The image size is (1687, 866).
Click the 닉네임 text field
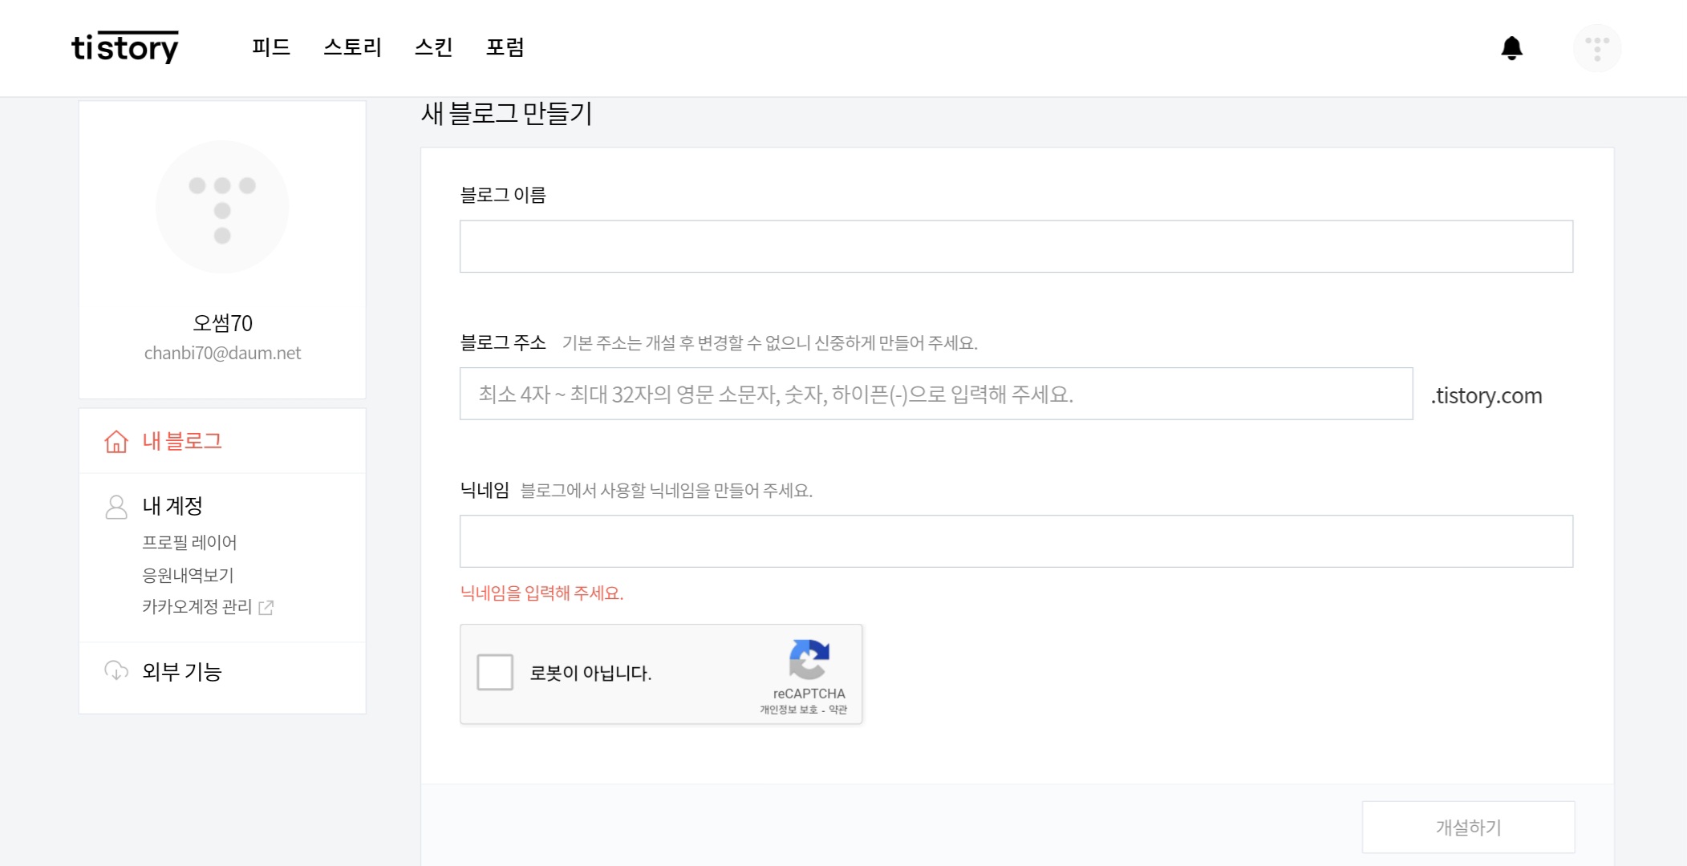[x=1016, y=541]
